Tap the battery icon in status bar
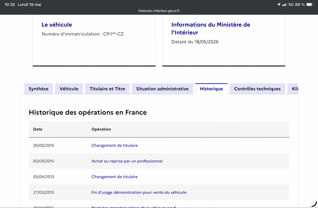The width and height of the screenshot is (318, 208). (310, 4)
